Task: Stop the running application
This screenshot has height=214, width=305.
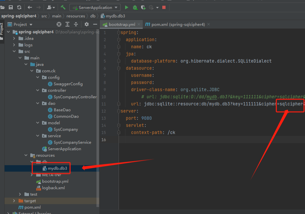Action: pos(164,7)
